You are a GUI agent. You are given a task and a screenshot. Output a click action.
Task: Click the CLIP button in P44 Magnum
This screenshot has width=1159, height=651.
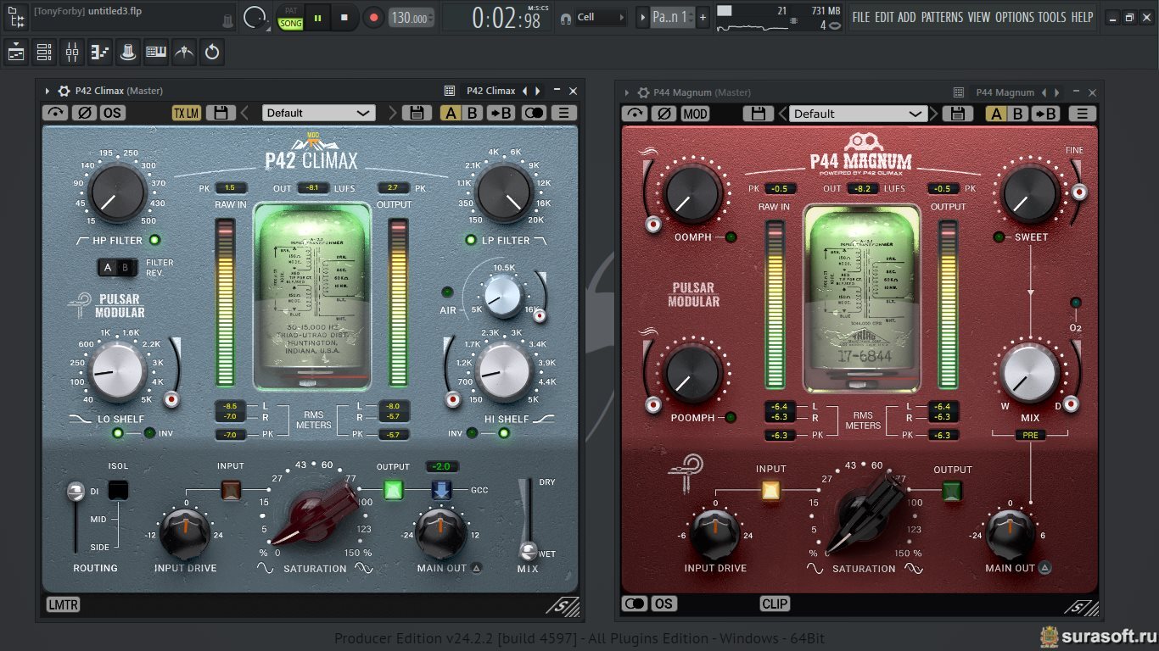(x=775, y=604)
